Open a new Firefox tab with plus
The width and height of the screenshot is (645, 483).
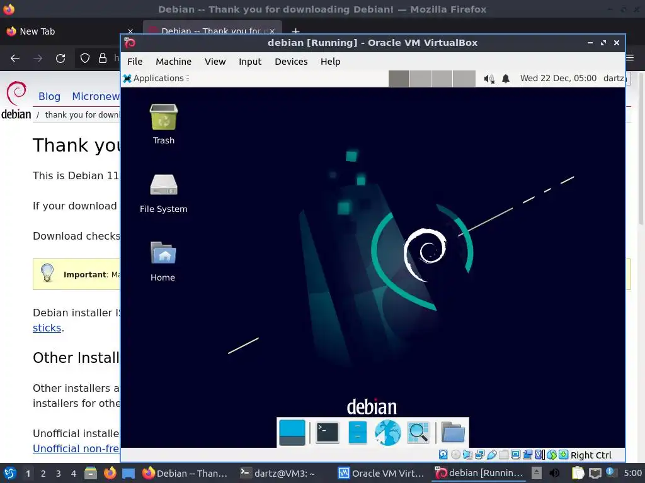pyautogui.click(x=295, y=31)
